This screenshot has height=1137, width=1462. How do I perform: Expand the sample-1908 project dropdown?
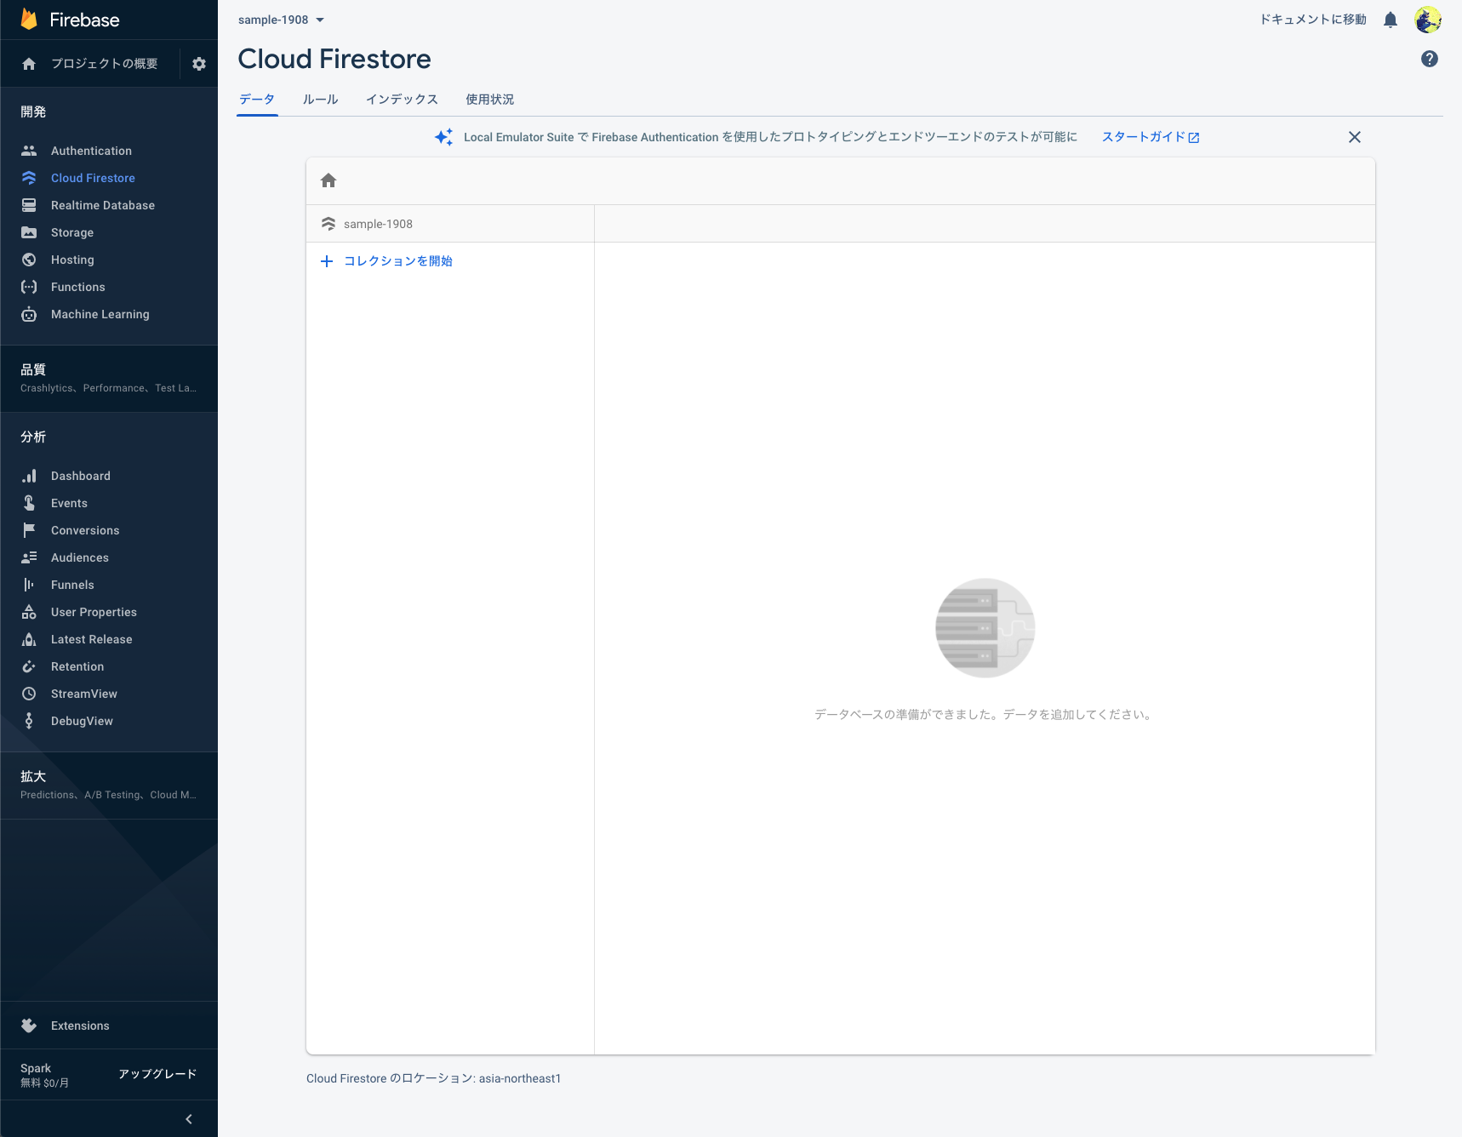[x=281, y=20]
